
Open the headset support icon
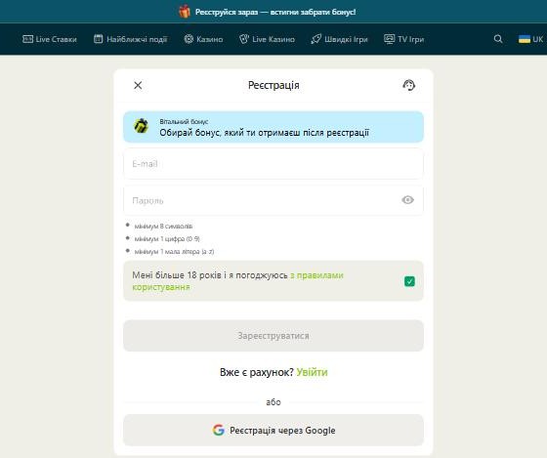pyautogui.click(x=409, y=85)
